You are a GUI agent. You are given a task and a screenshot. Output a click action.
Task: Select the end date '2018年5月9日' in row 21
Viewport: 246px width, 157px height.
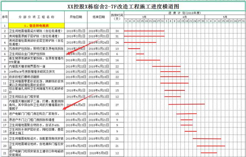[98, 152]
